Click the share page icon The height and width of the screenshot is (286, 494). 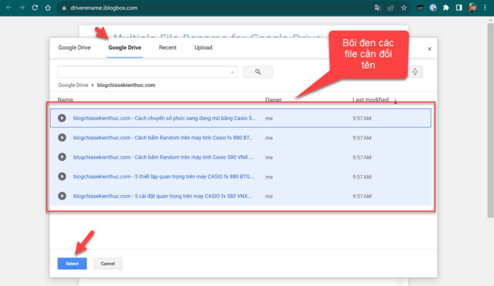tap(390, 8)
